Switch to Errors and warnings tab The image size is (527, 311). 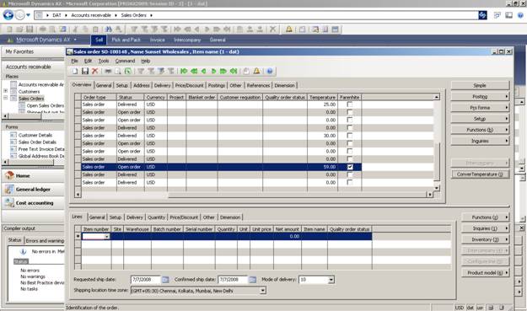(45, 241)
